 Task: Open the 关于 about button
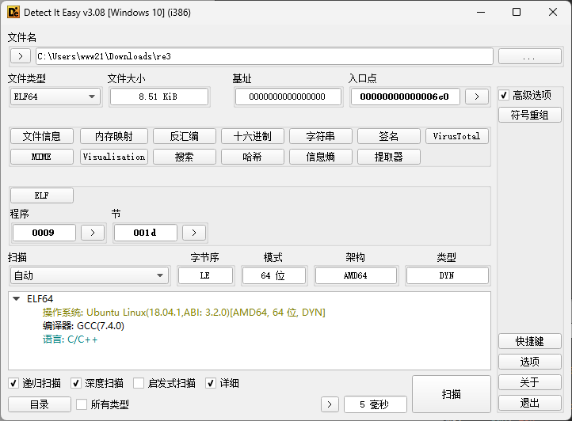coord(529,382)
